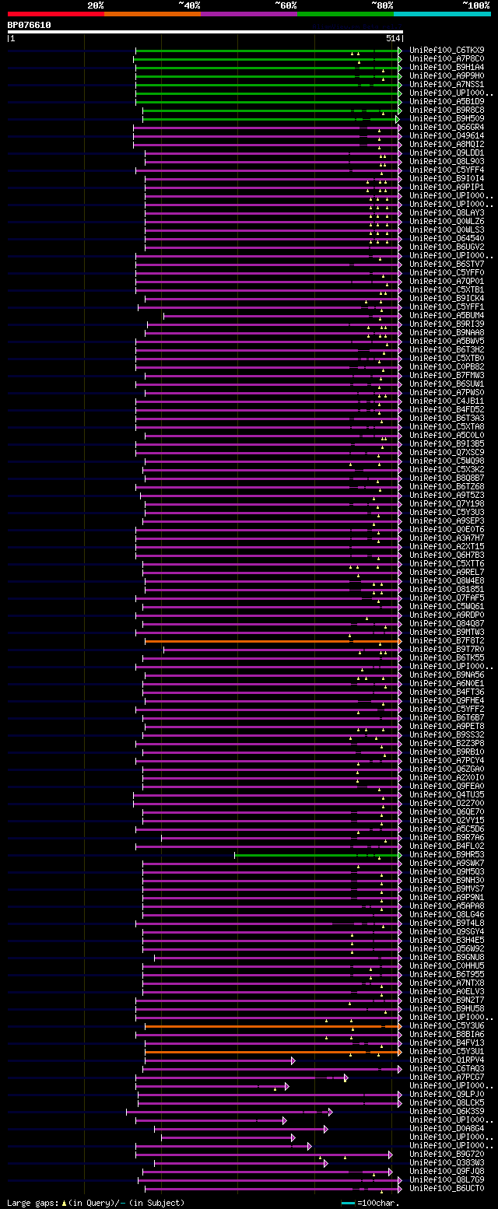The height and width of the screenshot is (1209, 498).
Task: Select the UniRef100_C5XTA8 label
Action: coord(447,426)
